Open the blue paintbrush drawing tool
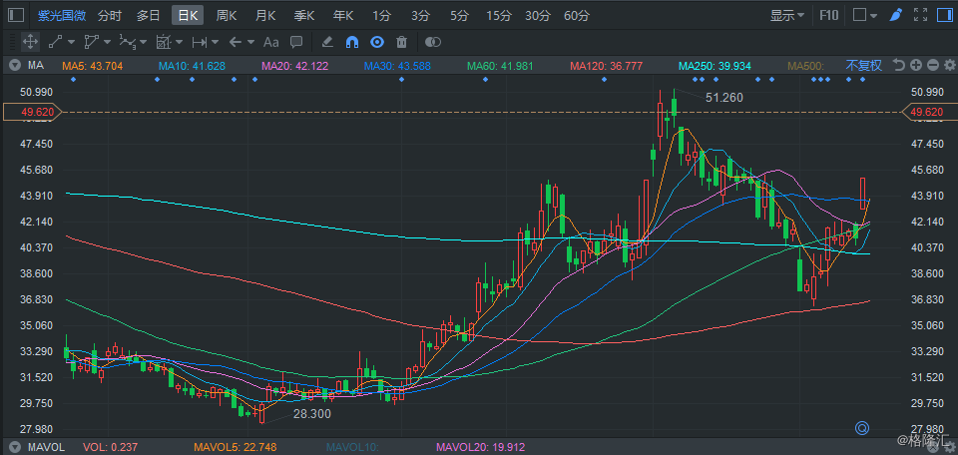Image resolution: width=958 pixels, height=455 pixels. (x=895, y=15)
